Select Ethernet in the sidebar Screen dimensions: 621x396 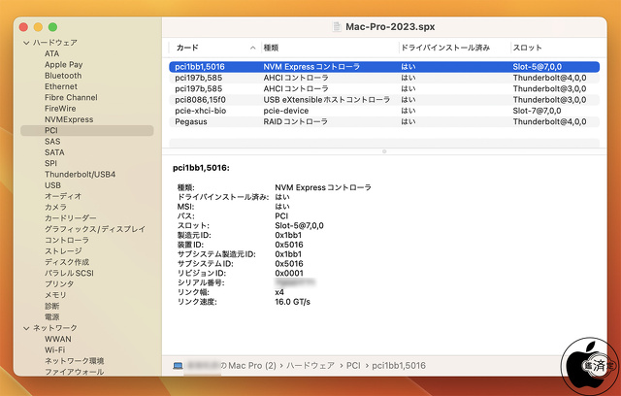tap(61, 86)
